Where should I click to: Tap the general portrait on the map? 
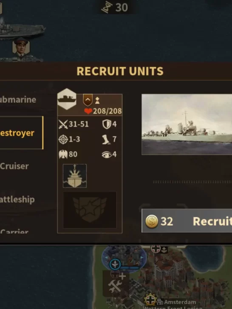[x=21, y=47]
